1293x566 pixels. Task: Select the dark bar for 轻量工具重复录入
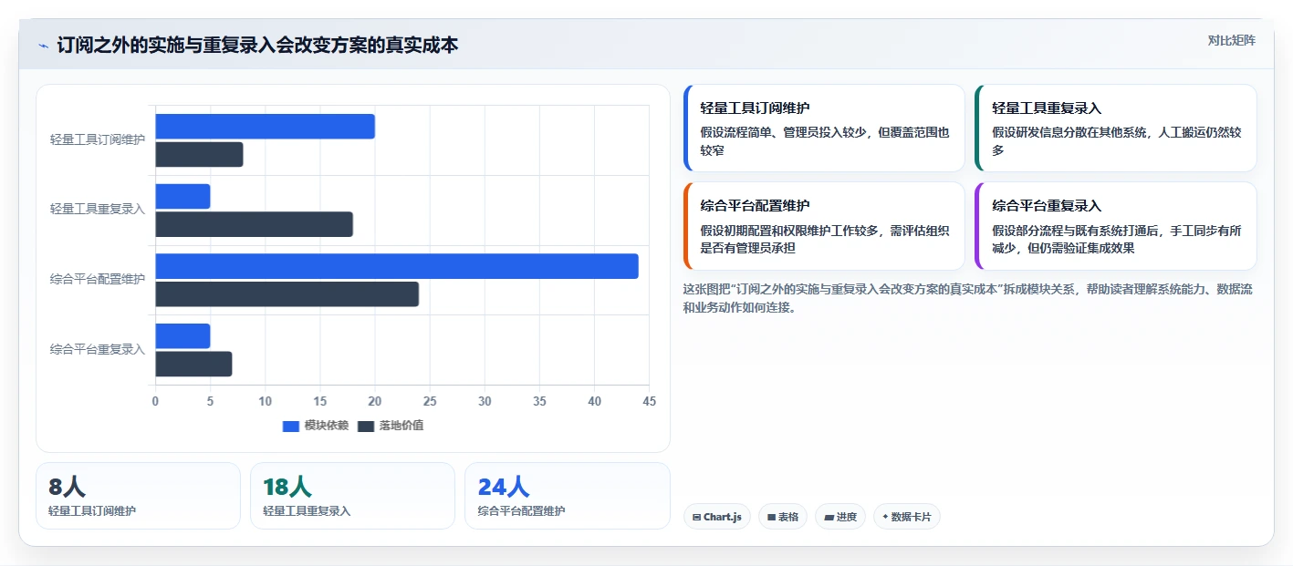pyautogui.click(x=254, y=224)
